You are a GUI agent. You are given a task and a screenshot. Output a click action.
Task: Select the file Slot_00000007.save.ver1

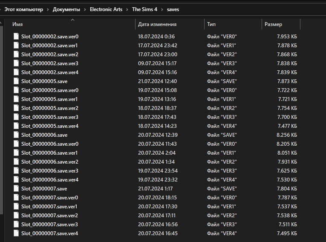point(49,207)
